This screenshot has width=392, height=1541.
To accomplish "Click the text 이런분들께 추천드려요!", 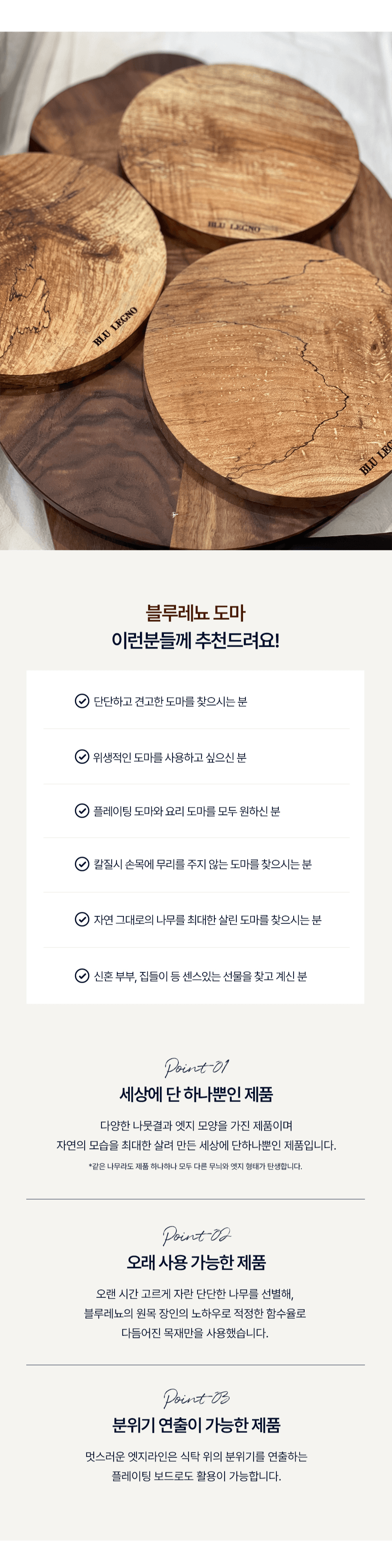I will 196,641.
